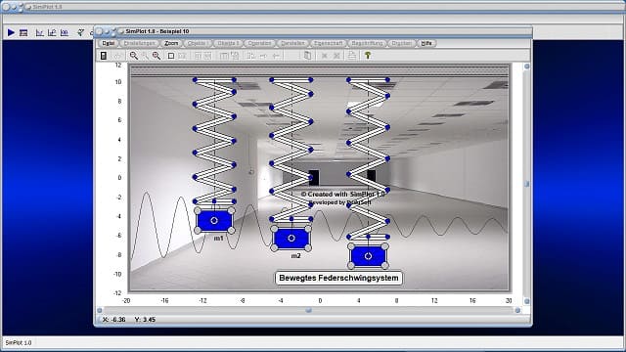626x352 pixels.
Task: Open the Objekte I menu
Action: (198, 43)
